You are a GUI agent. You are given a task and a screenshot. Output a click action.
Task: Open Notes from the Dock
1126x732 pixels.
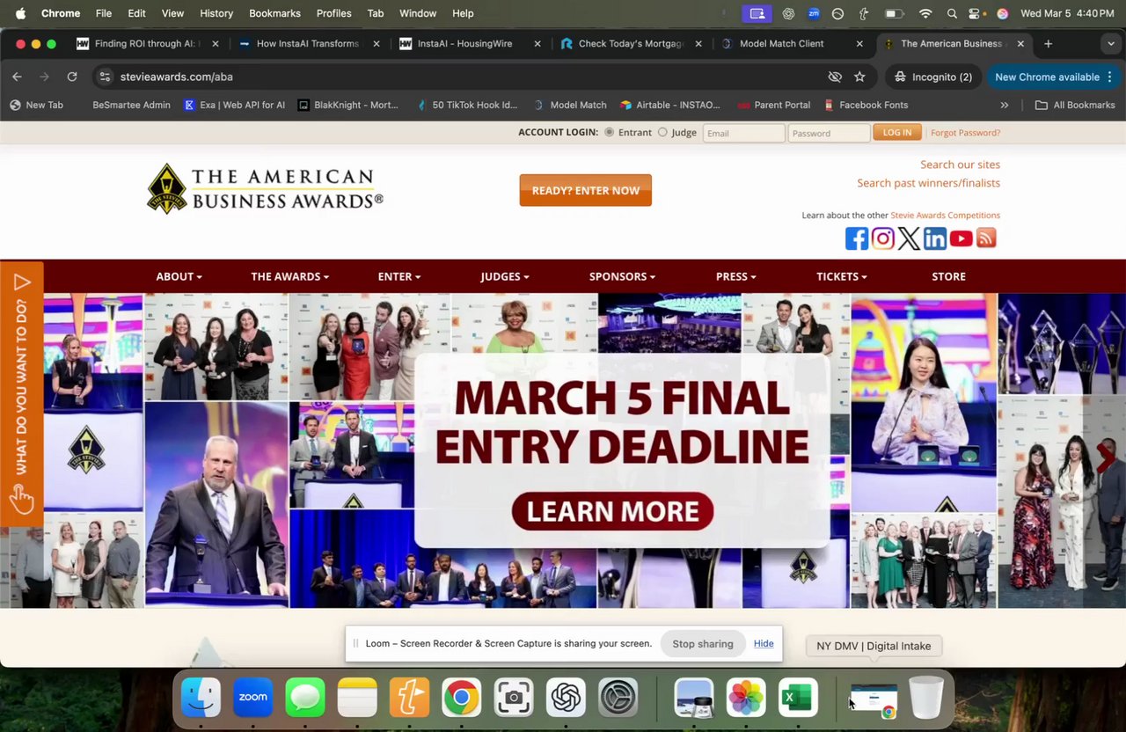(x=357, y=698)
